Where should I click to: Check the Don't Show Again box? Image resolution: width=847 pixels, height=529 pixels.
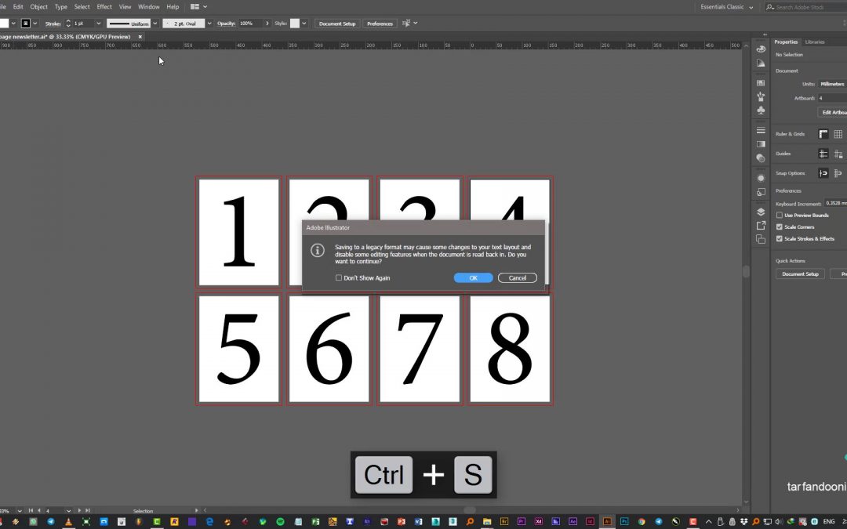[x=339, y=278]
